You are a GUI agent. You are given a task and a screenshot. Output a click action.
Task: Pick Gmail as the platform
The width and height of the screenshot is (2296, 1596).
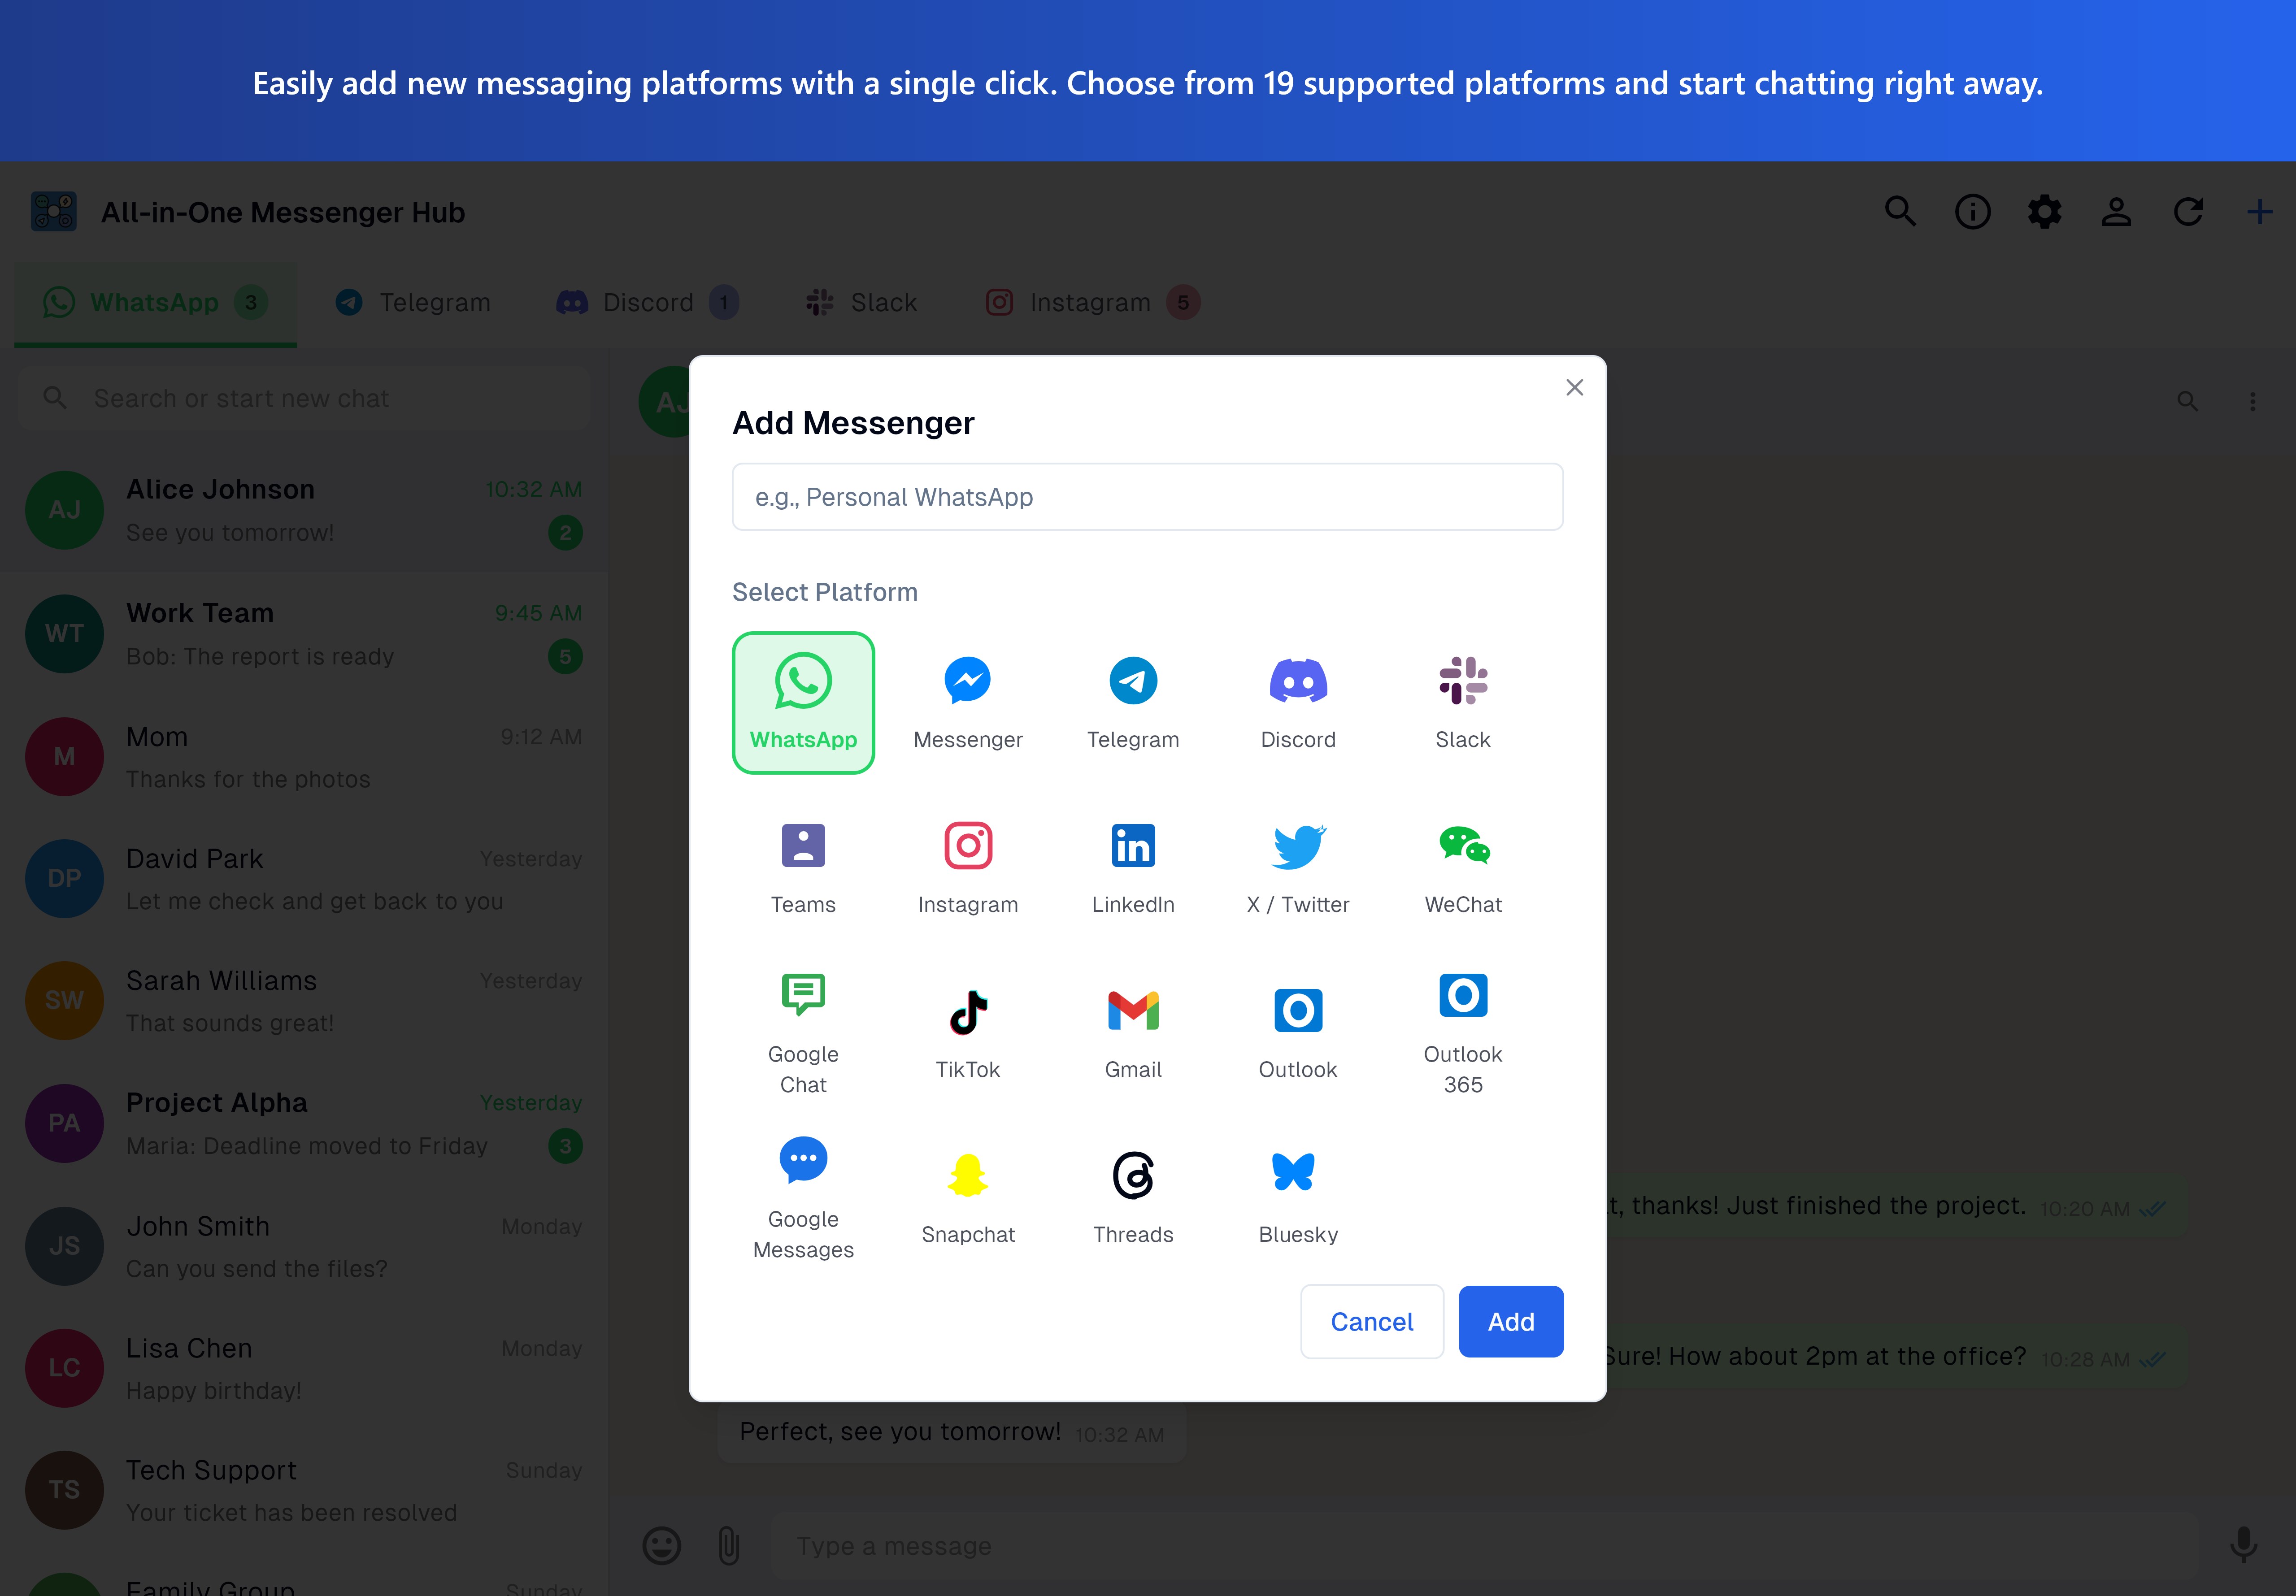(x=1133, y=1032)
